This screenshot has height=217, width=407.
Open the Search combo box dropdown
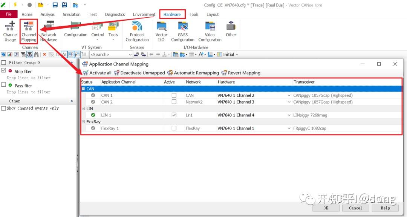(x=130, y=55)
